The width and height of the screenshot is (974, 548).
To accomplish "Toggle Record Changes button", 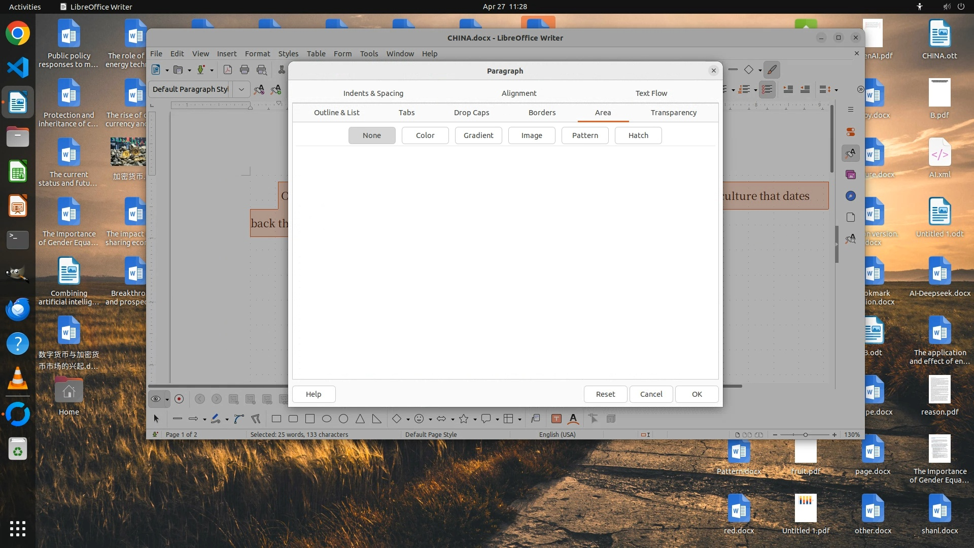I will (179, 399).
